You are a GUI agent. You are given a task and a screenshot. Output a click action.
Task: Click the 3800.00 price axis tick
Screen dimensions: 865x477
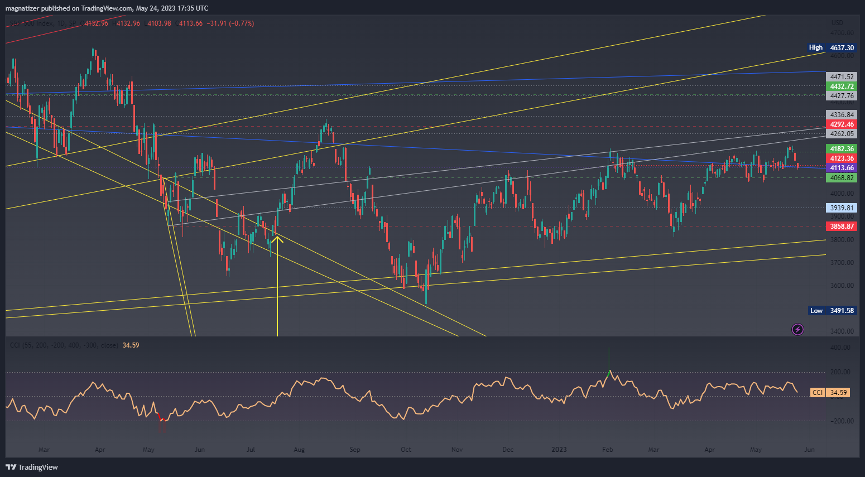click(842, 240)
